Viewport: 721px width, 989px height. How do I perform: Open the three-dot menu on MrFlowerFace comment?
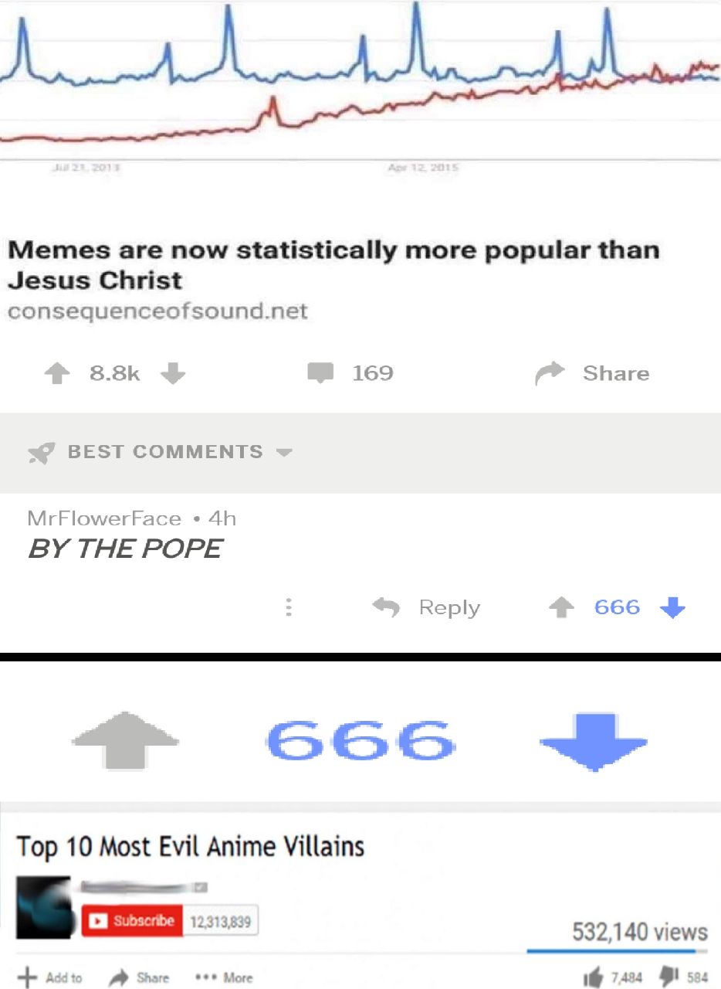pyautogui.click(x=288, y=607)
